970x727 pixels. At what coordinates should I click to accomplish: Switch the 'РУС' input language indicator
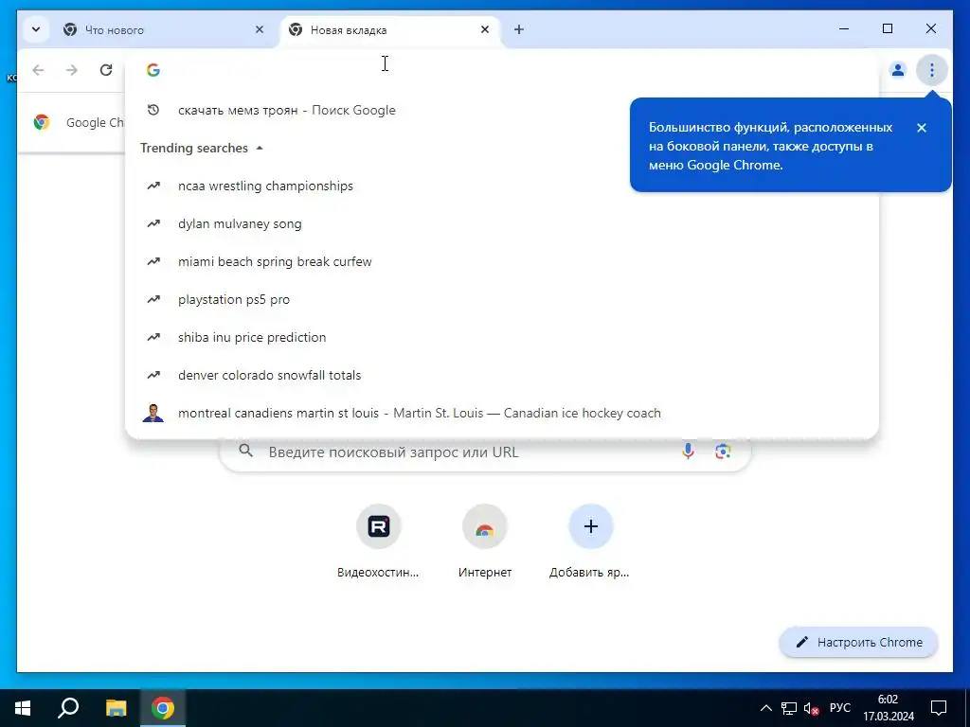(x=839, y=708)
